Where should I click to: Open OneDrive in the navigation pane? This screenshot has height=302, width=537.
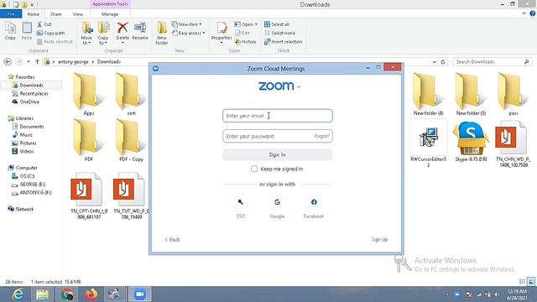pyautogui.click(x=29, y=102)
